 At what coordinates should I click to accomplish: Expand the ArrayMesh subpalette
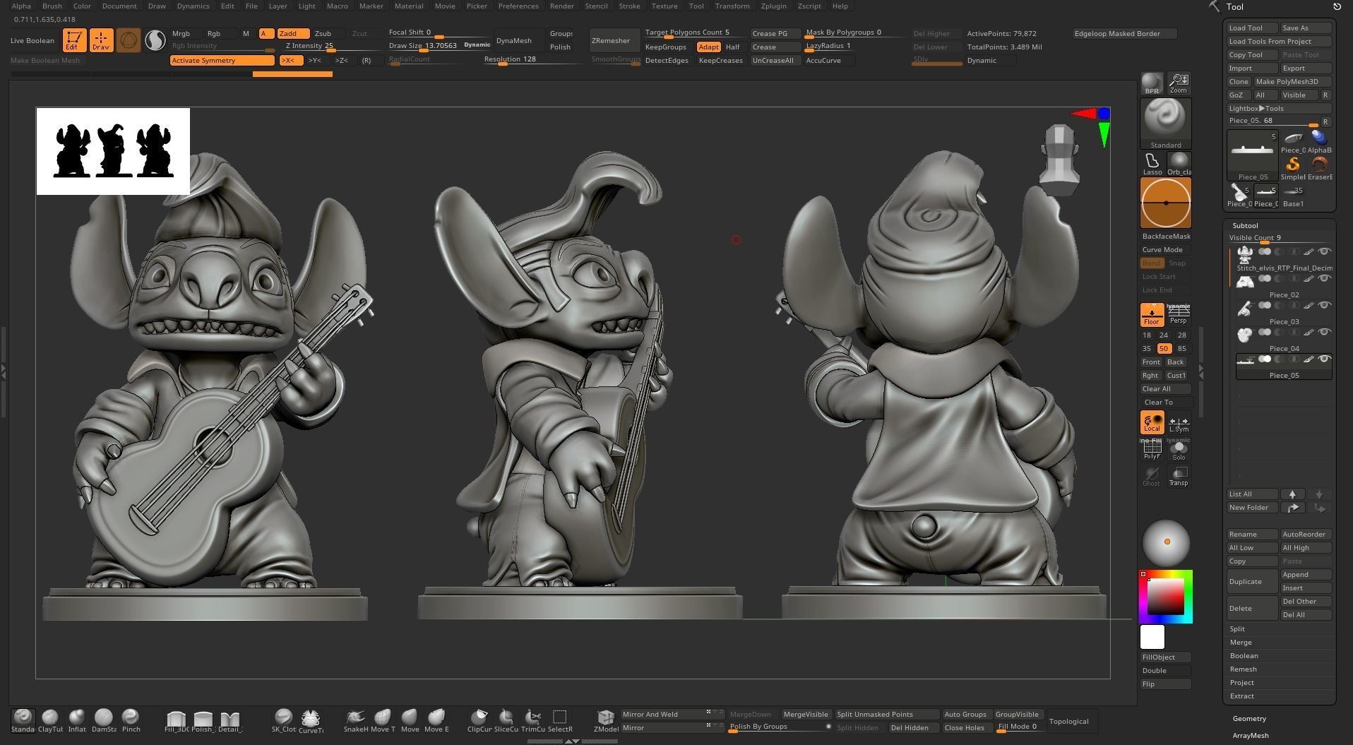point(1251,735)
